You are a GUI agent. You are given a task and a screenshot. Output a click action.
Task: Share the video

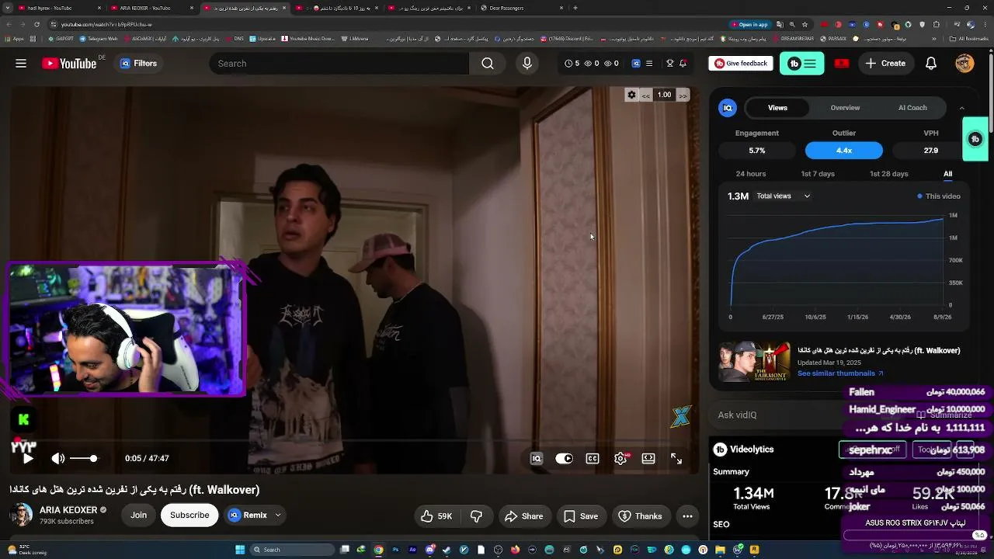(x=523, y=516)
